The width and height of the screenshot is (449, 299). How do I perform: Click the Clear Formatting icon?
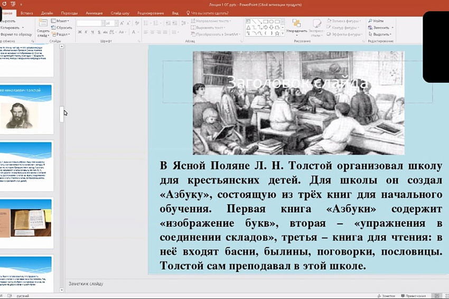tap(136, 23)
